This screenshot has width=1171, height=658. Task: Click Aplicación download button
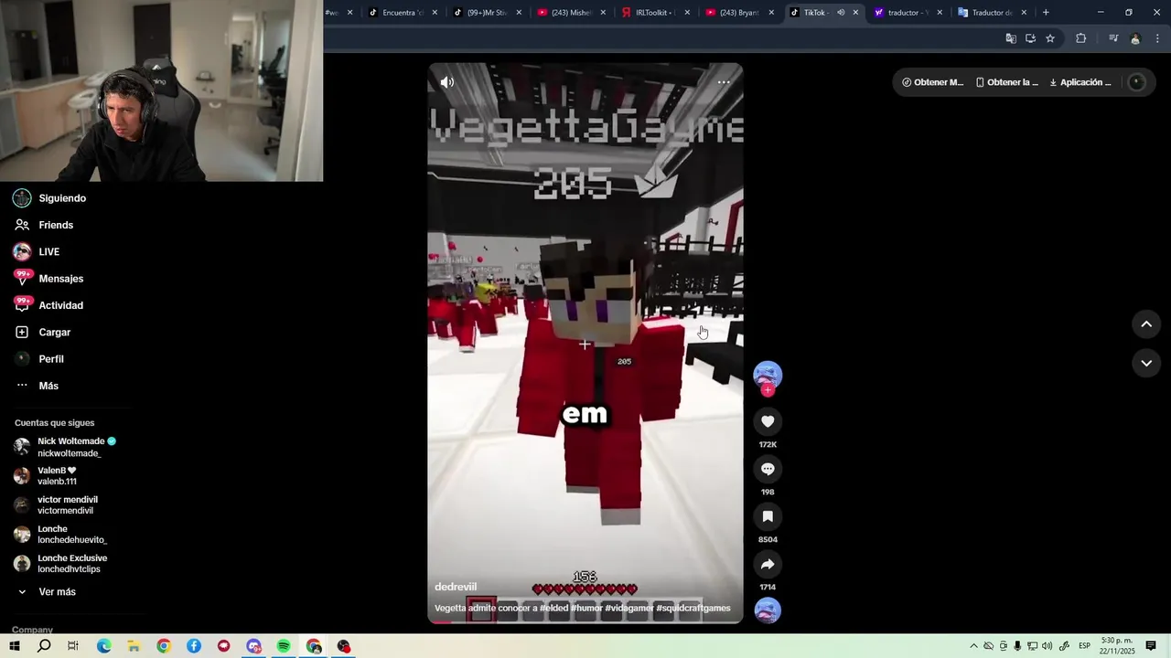pos(1080,82)
